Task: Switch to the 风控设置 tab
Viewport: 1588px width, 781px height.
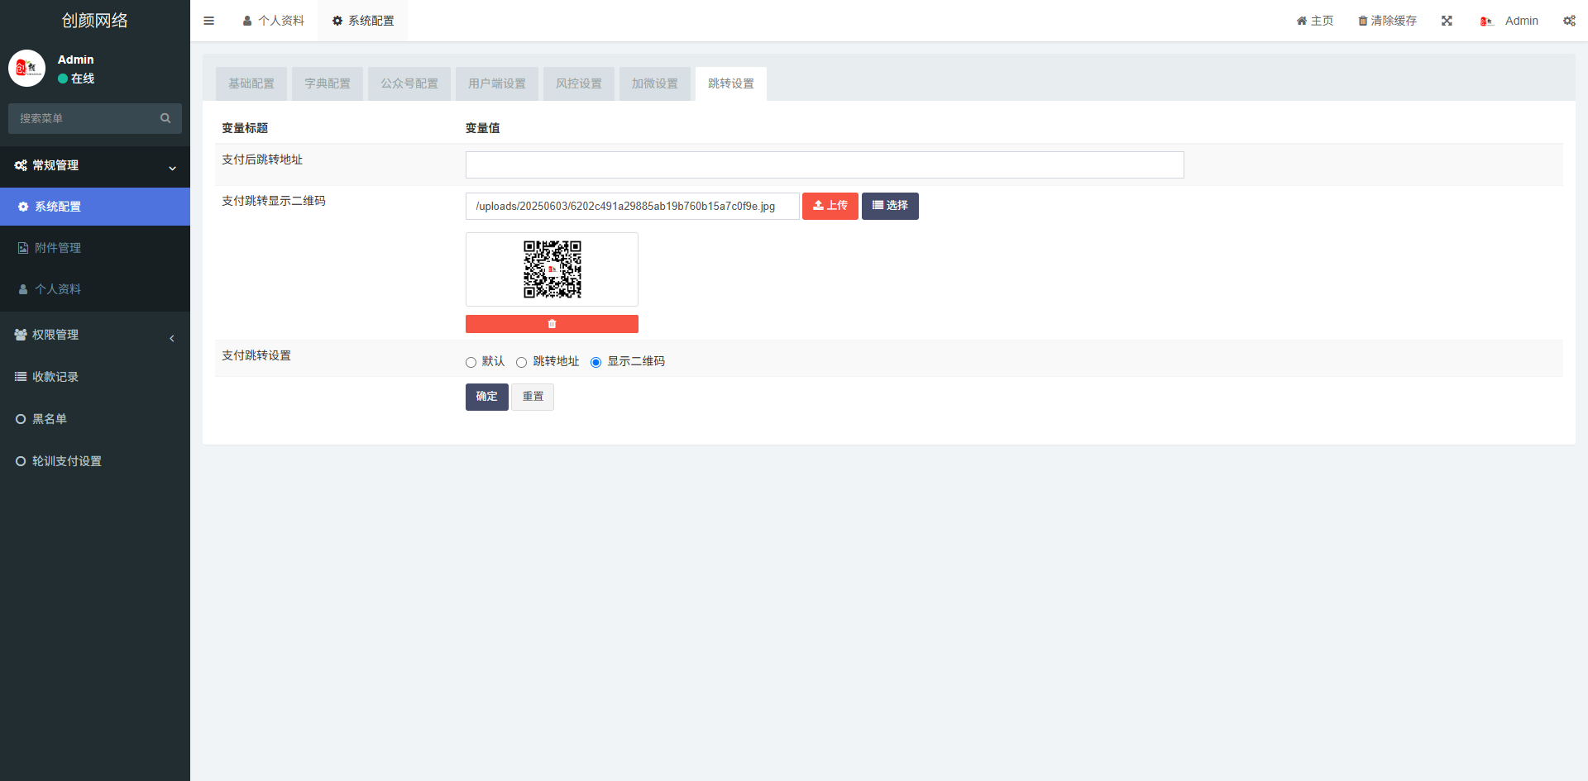Action: 579,83
